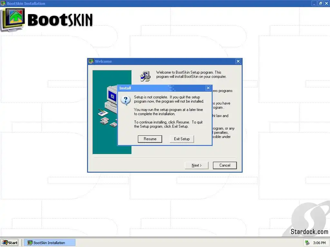Click the BootSkin wordmark text

point(60,20)
